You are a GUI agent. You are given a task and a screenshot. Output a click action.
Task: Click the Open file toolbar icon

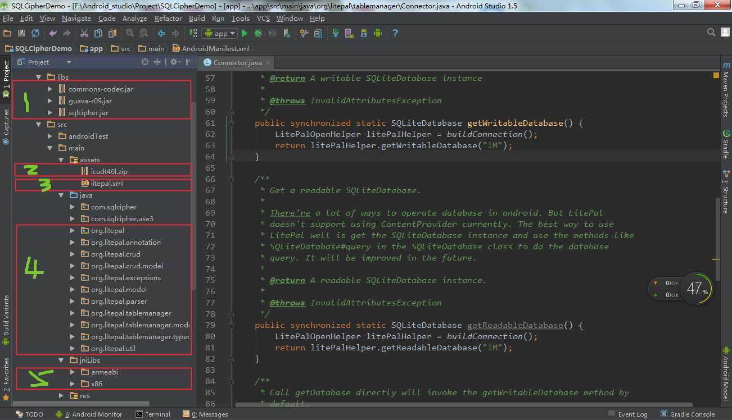8,34
